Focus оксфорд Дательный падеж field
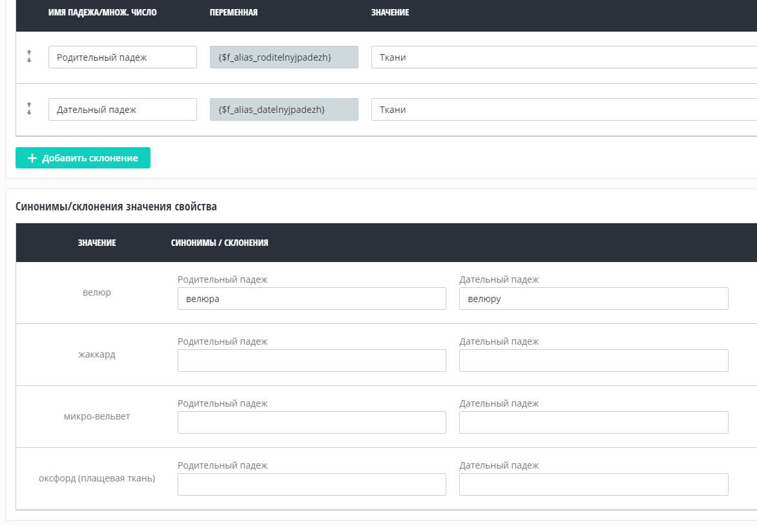Screen dimensions: 757x526 pyautogui.click(x=593, y=485)
